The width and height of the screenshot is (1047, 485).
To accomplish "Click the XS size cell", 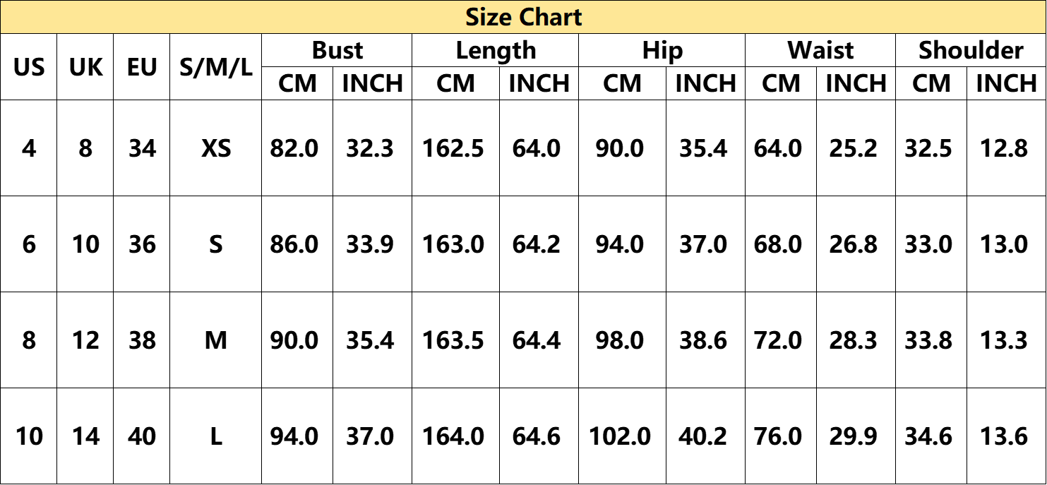I will click(216, 148).
